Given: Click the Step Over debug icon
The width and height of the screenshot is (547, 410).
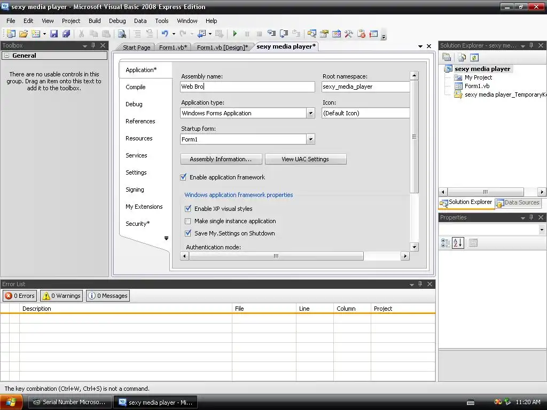Looking at the screenshot, I should click(x=284, y=34).
